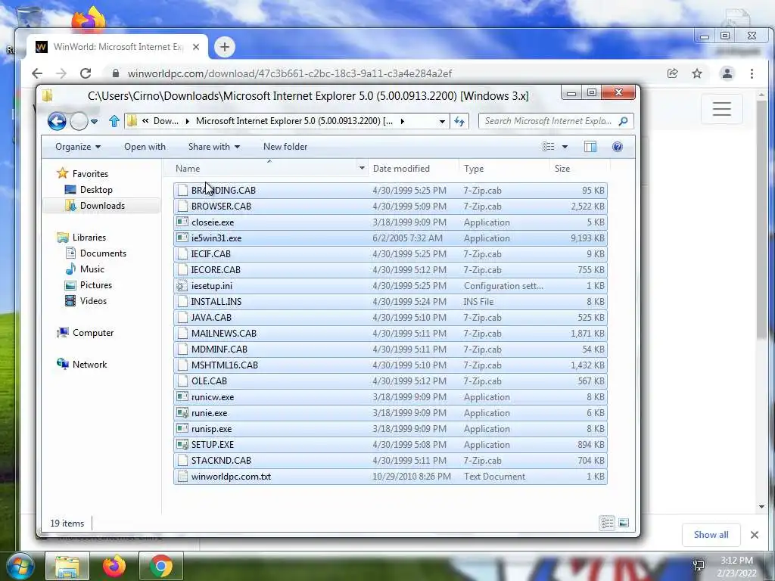The height and width of the screenshot is (581, 775).
Task: Open the recent locations dropdown arrow
Action: point(94,122)
